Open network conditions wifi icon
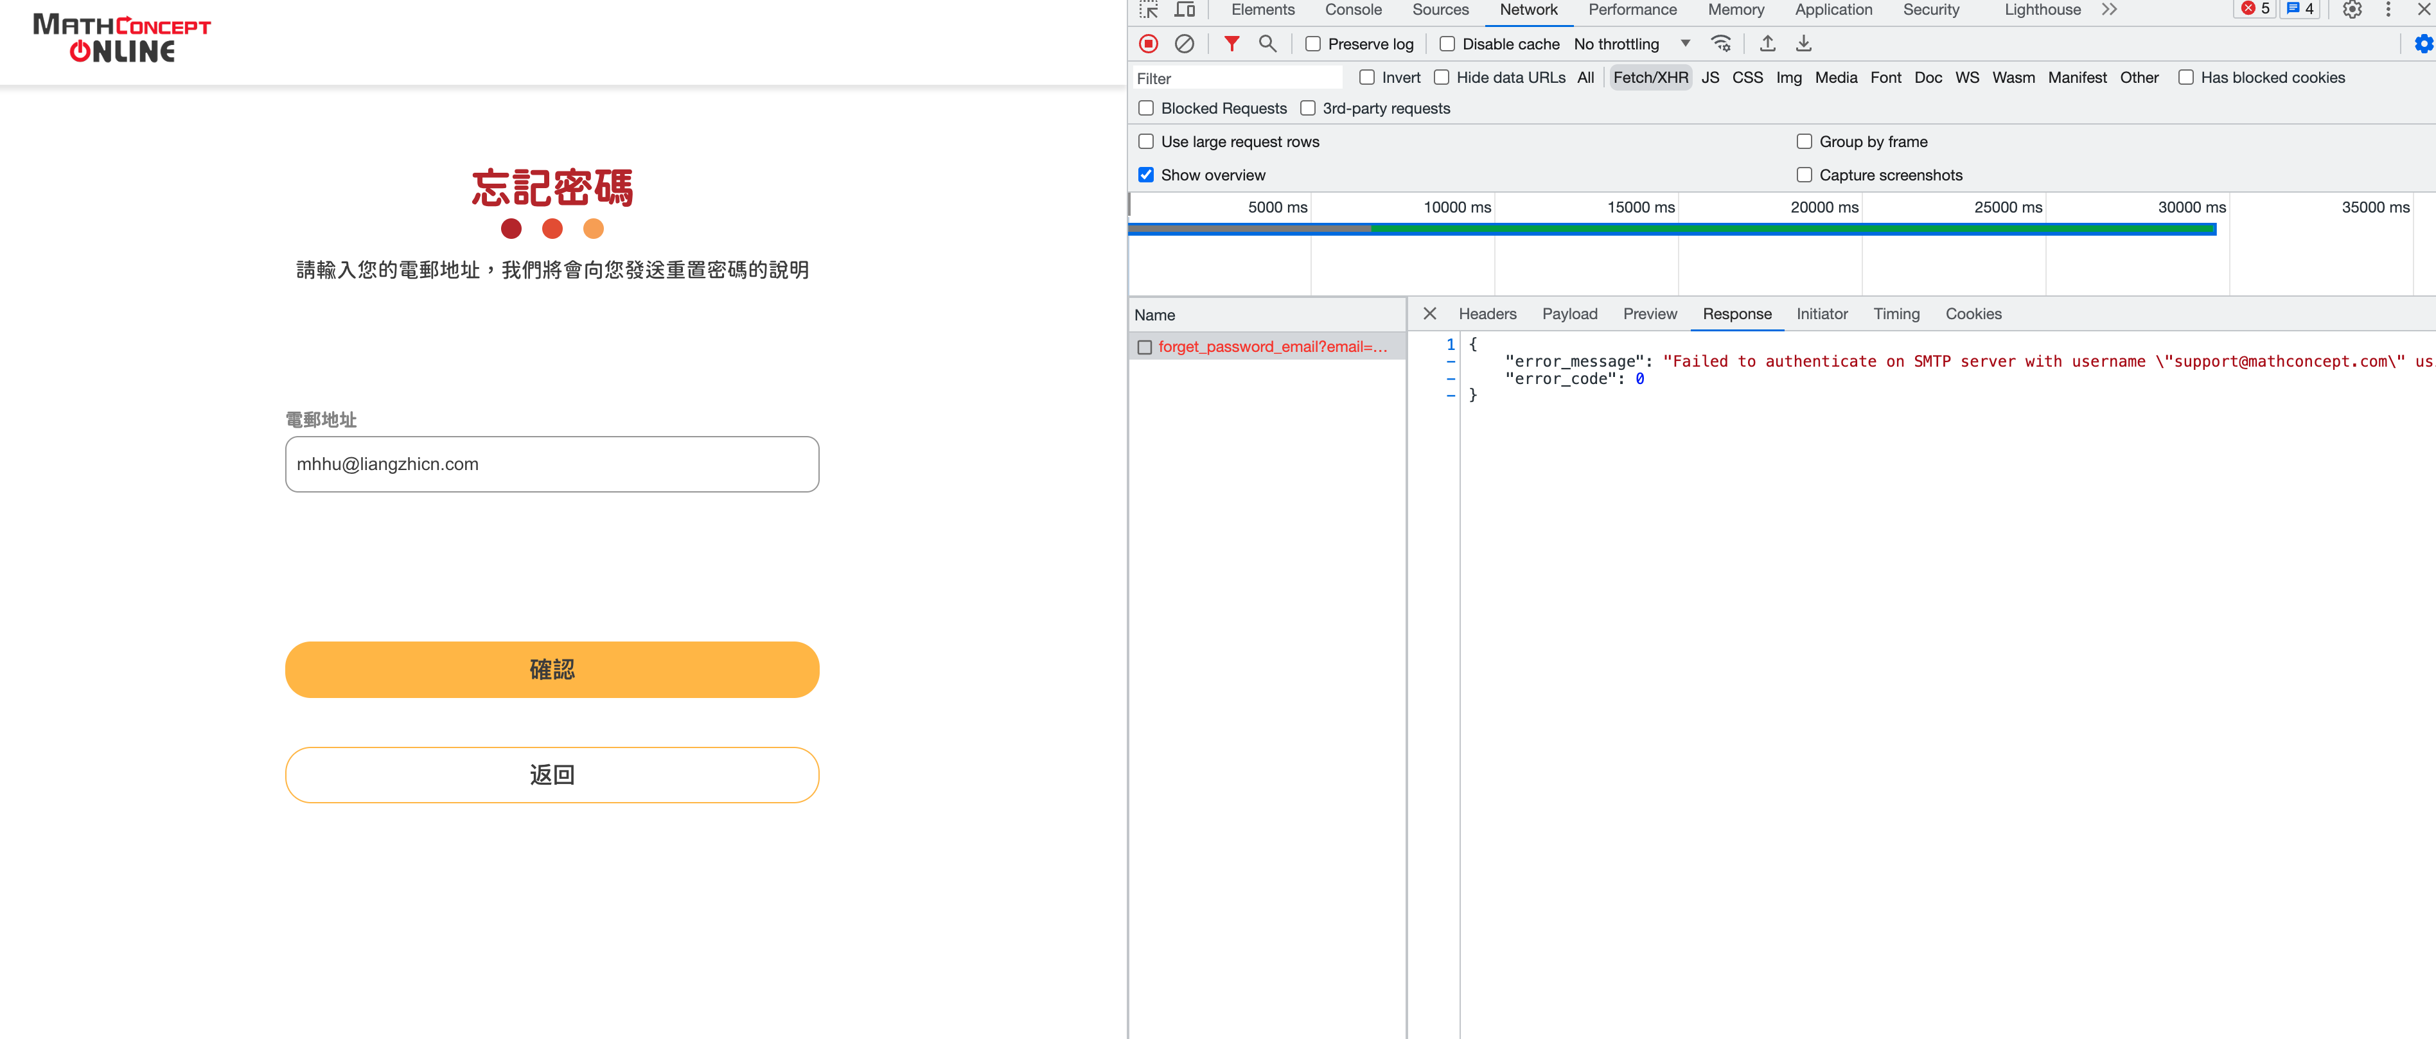 (1721, 44)
